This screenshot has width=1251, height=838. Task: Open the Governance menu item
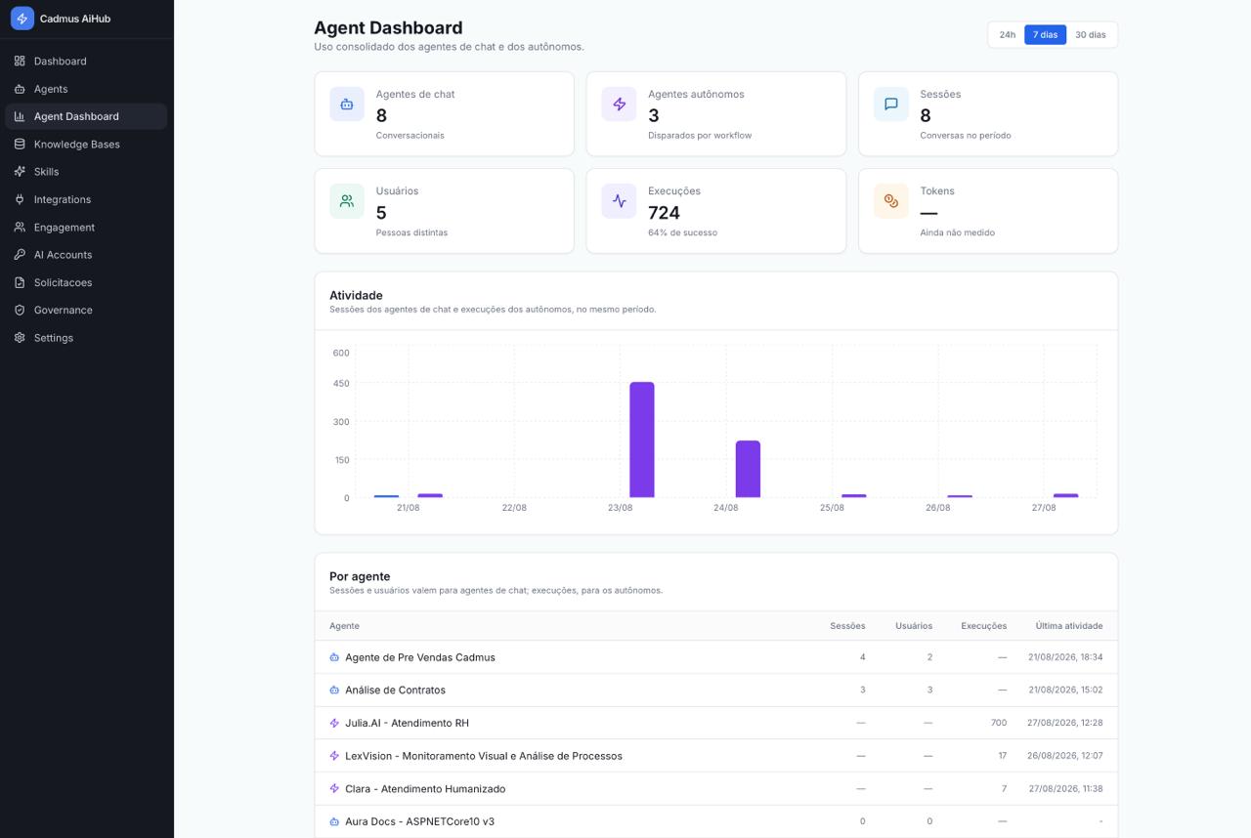click(x=86, y=310)
